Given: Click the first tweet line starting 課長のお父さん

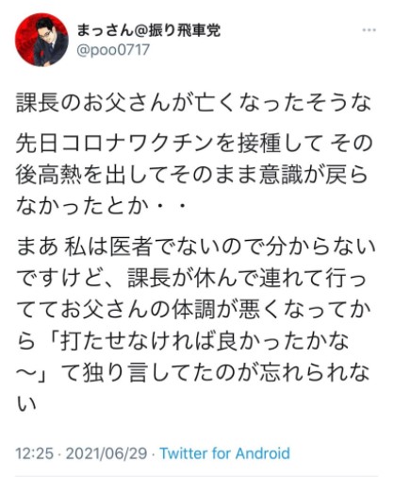Looking at the screenshot, I should 194,103.
